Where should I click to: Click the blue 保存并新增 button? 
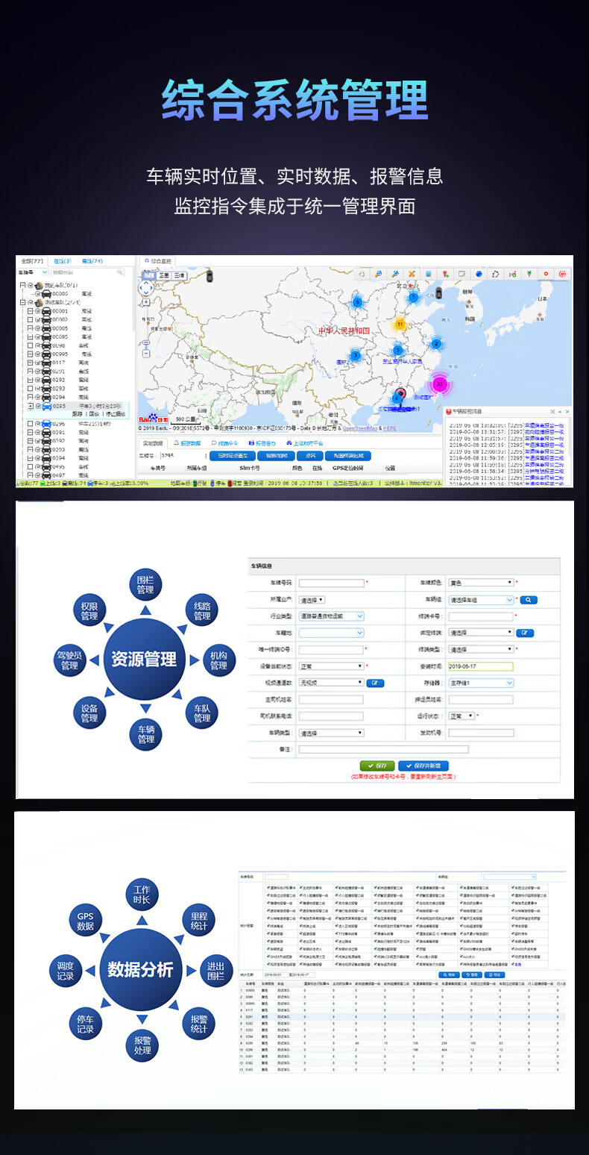423,766
